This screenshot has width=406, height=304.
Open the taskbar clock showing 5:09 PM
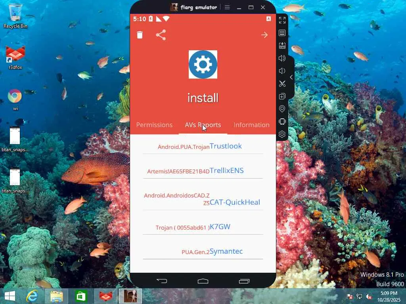pos(389,296)
